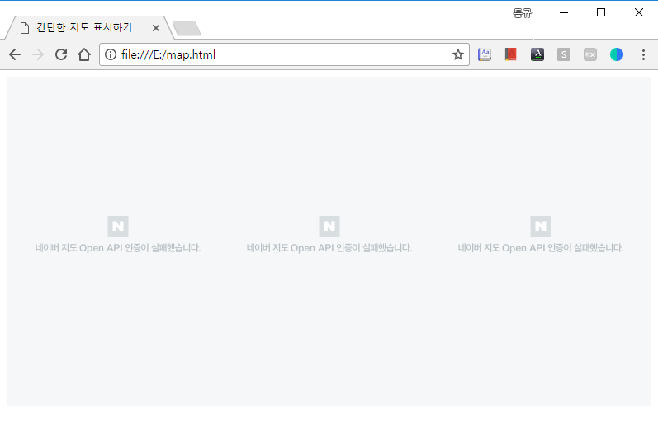
Task: Open the Aa dictionary extension
Action: coord(485,54)
